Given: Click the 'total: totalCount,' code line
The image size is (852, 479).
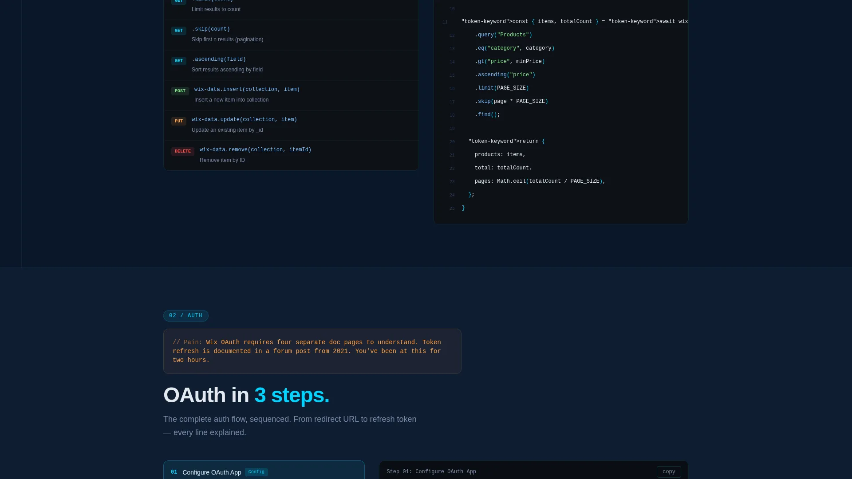Looking at the screenshot, I should coord(503,168).
